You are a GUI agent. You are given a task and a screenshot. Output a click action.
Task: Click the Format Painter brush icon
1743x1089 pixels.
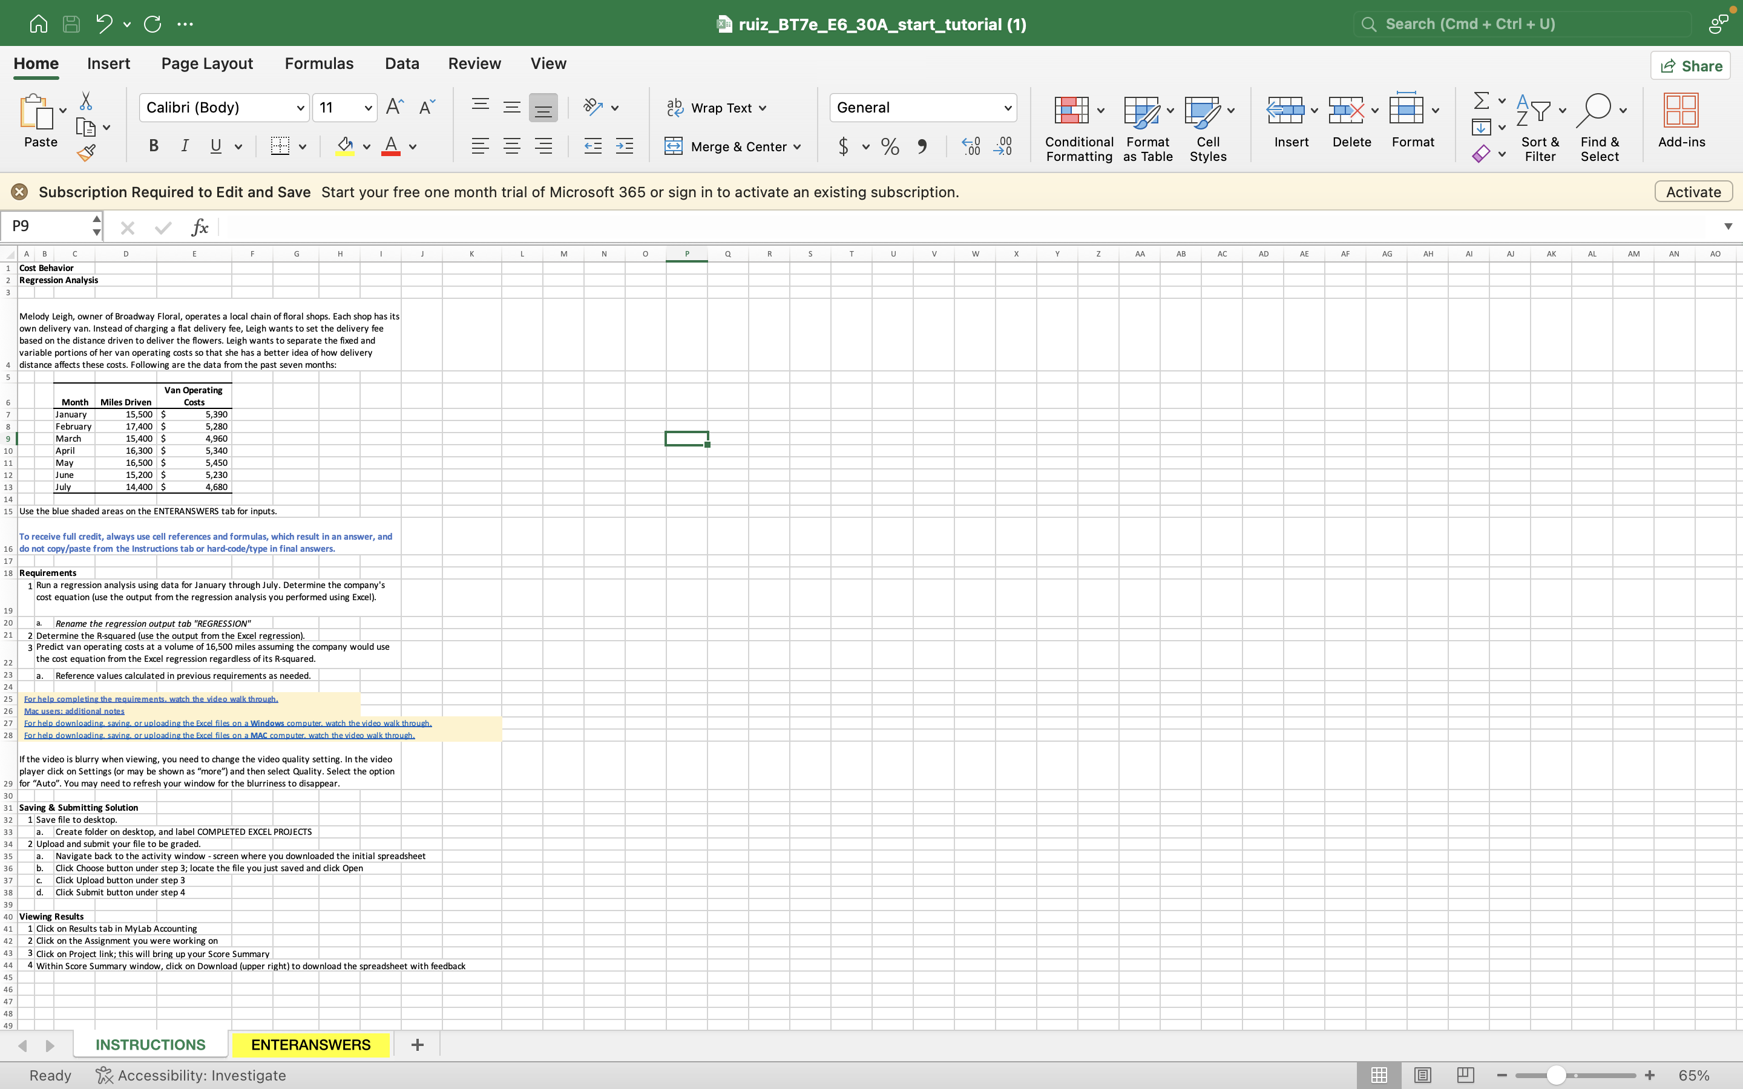[86, 152]
